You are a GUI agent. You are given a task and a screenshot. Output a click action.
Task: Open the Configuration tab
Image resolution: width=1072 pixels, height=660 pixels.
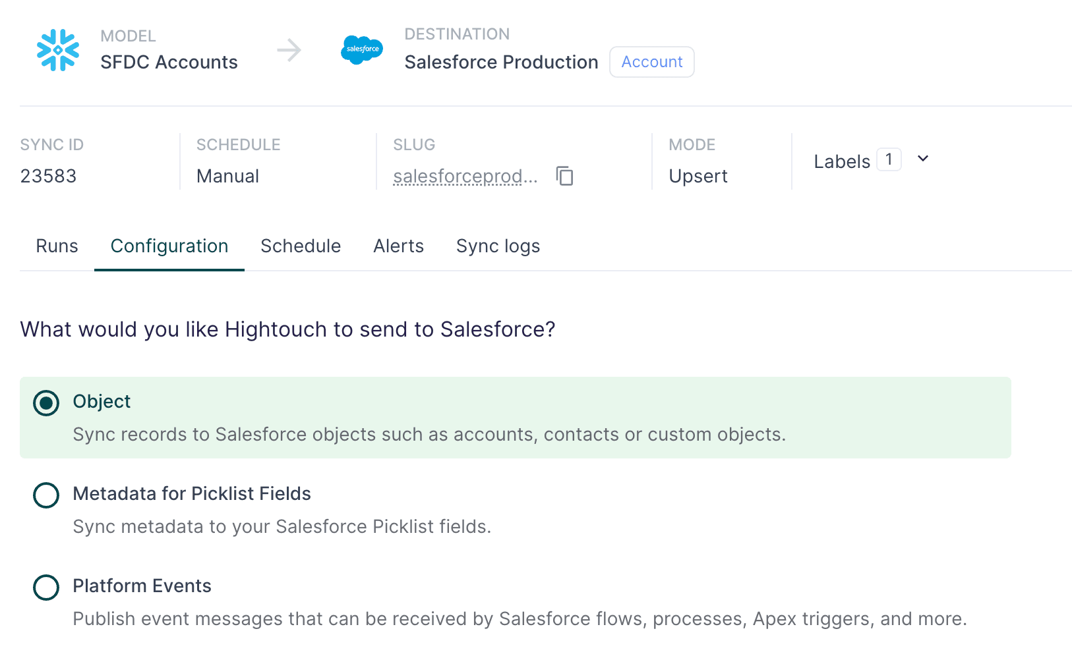tap(169, 246)
